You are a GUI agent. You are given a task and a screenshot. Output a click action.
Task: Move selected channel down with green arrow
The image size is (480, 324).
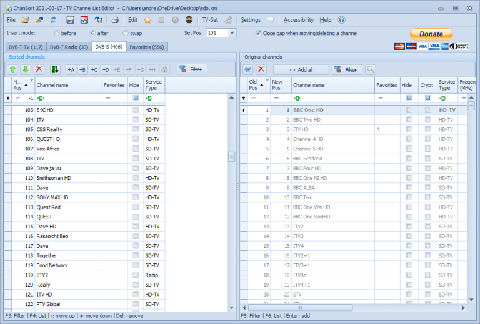26,69
